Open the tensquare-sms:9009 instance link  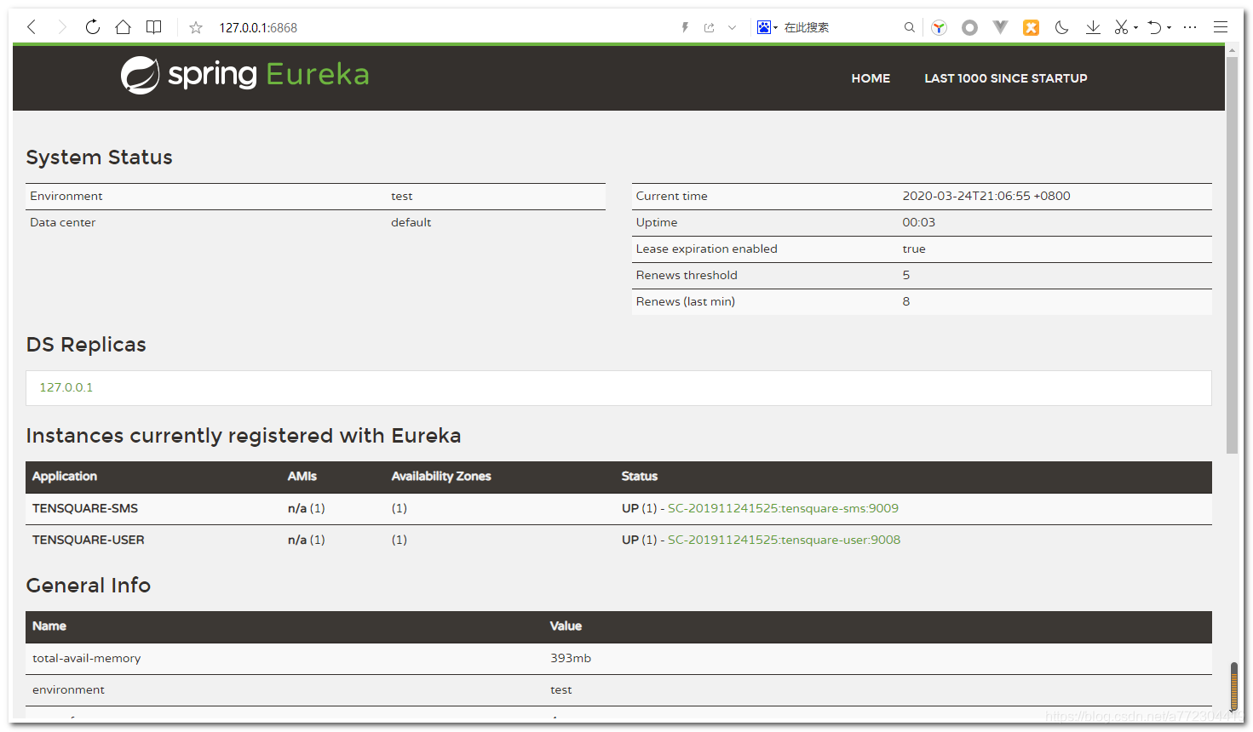coord(783,507)
